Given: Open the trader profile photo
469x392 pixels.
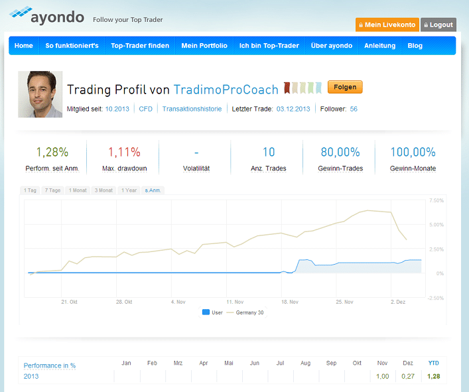Looking at the screenshot, I should pyautogui.click(x=40, y=94).
